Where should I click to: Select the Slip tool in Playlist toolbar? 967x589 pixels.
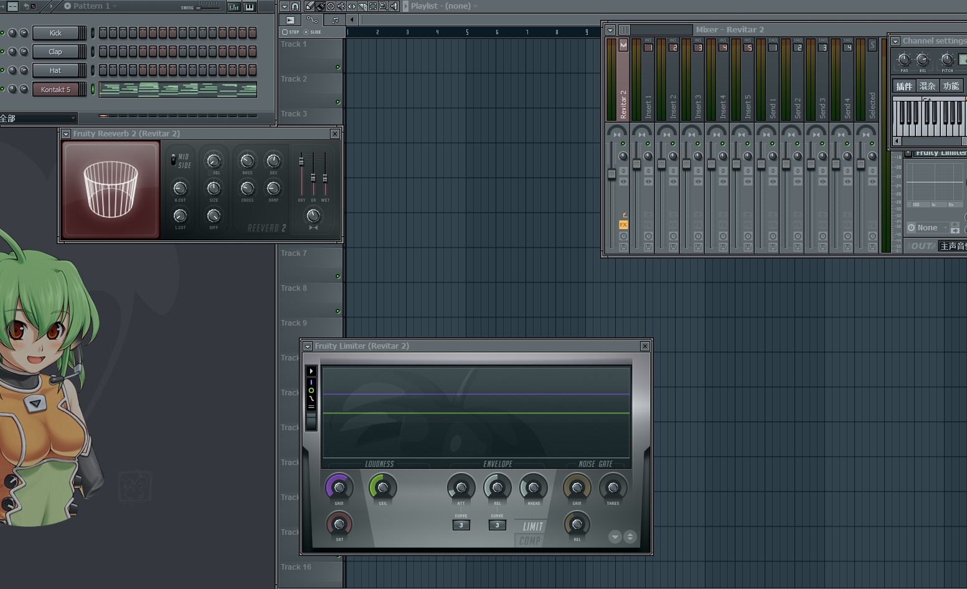pyautogui.click(x=352, y=6)
